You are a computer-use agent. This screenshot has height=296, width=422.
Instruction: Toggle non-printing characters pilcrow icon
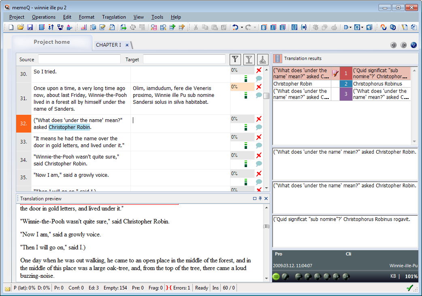(369, 27)
